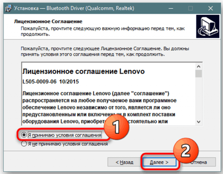This screenshot has height=174, width=223.
Task: Click the "Далее >" button
Action: coord(159,162)
